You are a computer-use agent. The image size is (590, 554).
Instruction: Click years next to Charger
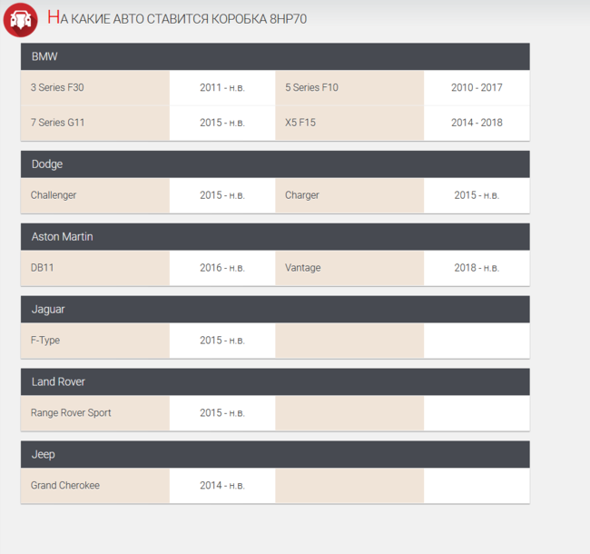point(477,195)
